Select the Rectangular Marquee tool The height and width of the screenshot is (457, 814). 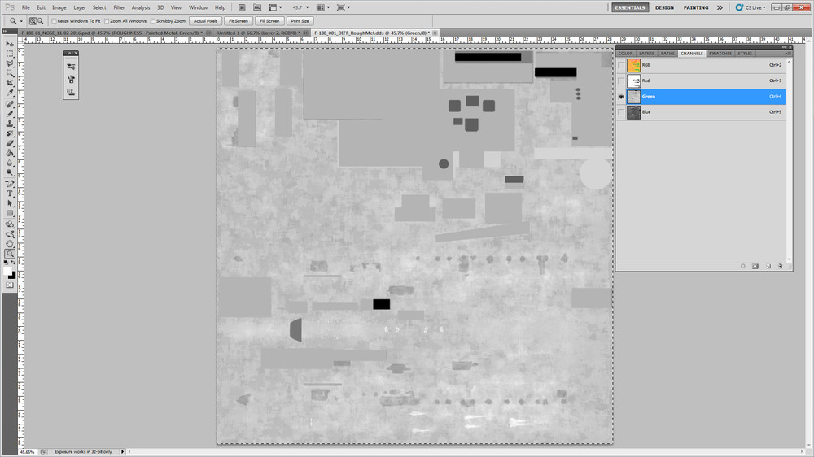tap(10, 54)
